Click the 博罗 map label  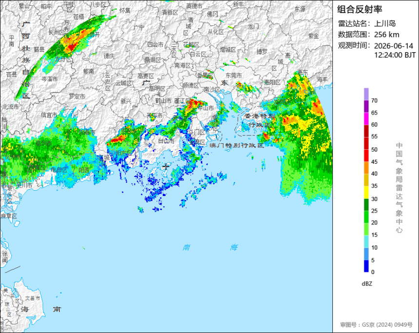262,52
